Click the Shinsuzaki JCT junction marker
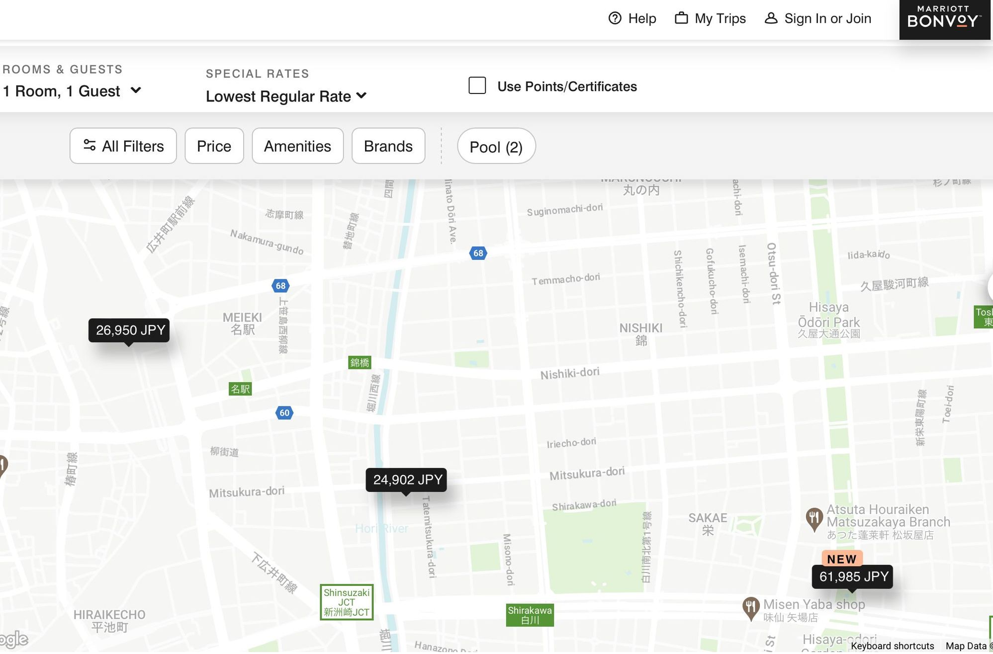Viewport: 993px width, 654px height. click(x=347, y=602)
